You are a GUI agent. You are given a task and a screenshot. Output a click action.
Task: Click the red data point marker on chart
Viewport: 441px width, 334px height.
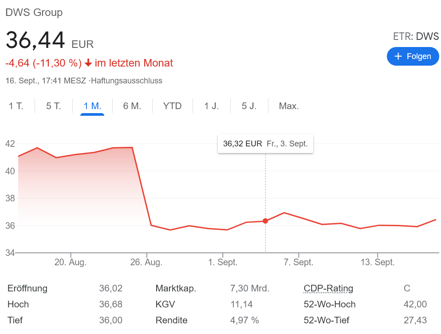265,221
